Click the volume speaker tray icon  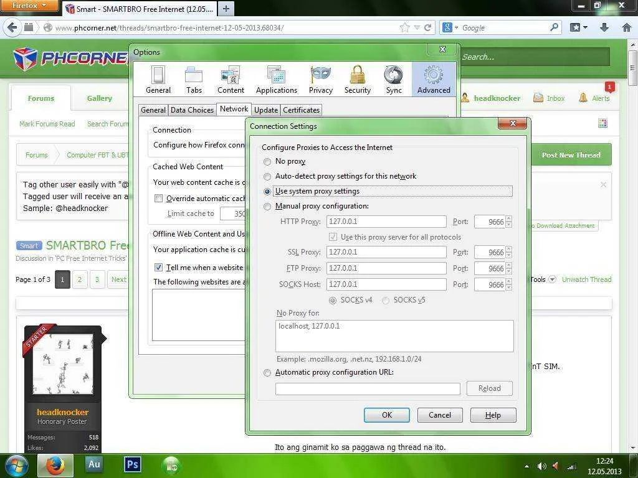click(541, 466)
